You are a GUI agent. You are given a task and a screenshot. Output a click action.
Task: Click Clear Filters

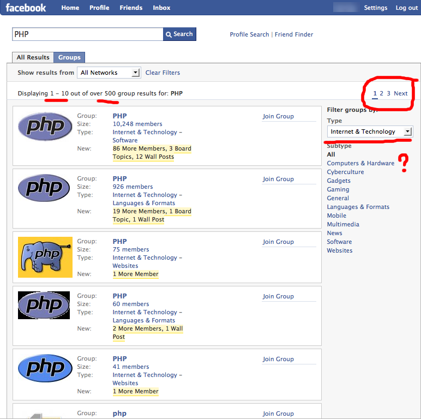pos(163,73)
